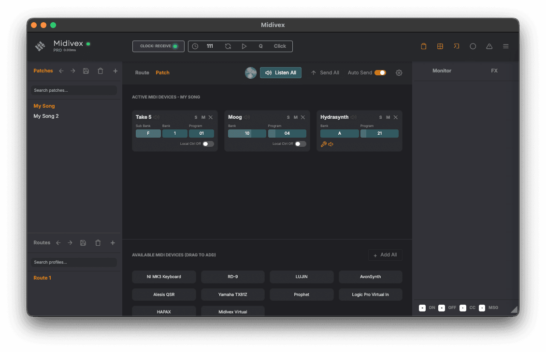This screenshot has height=352, width=546.
Task: Mute the Take 5 device with its M button
Action: pos(202,117)
